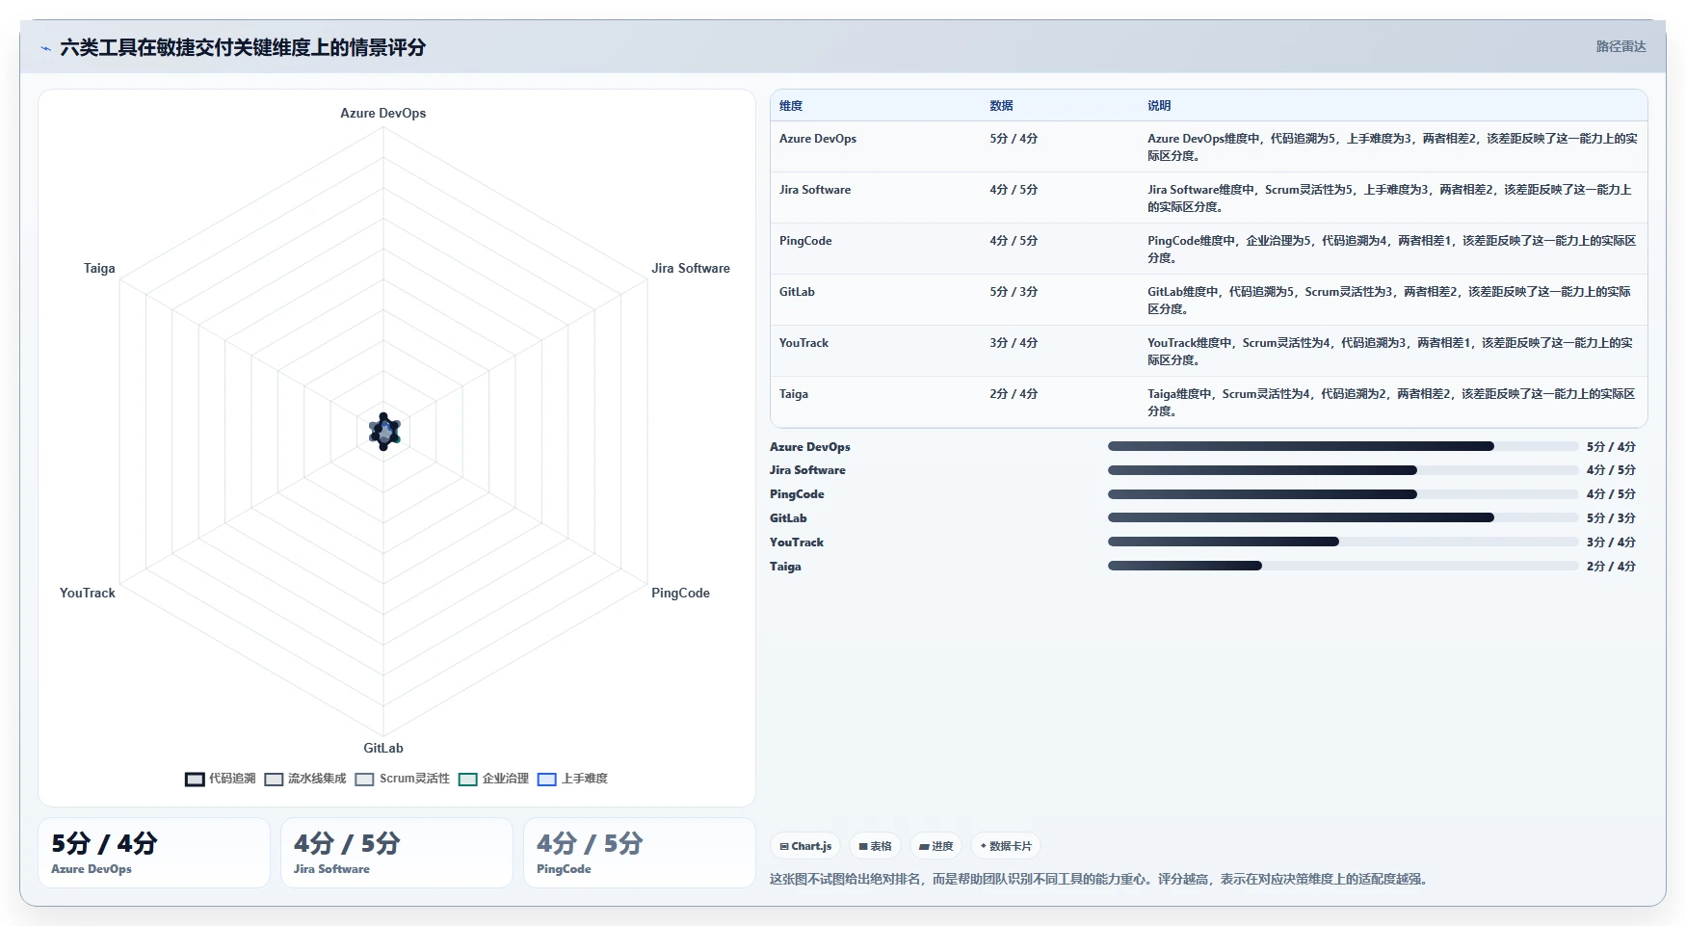Click the Taiga radar axis label
Image resolution: width=1686 pixels, height=926 pixels.
99,268
